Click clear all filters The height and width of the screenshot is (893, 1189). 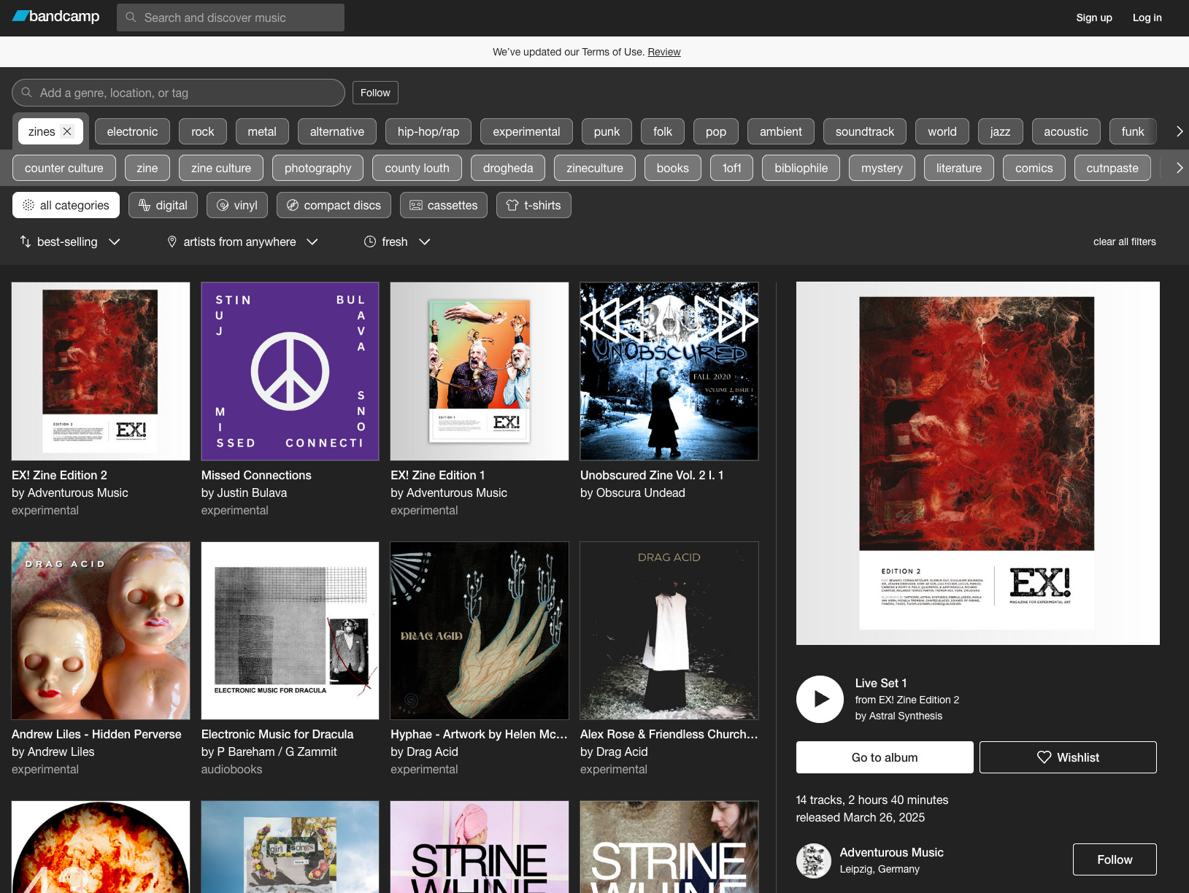coord(1124,241)
